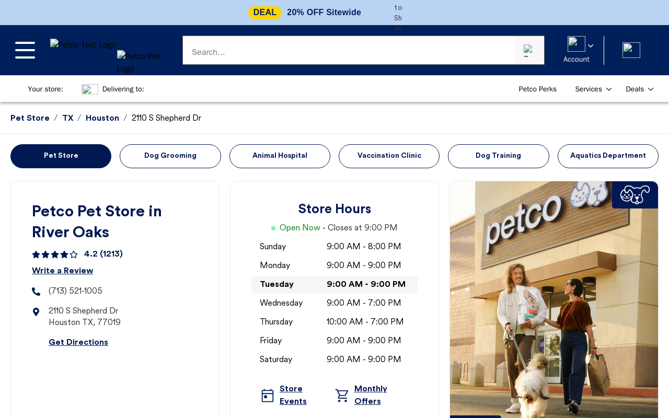Click the Thursday 10:00 AM - 7:00 PM hours

pos(365,322)
